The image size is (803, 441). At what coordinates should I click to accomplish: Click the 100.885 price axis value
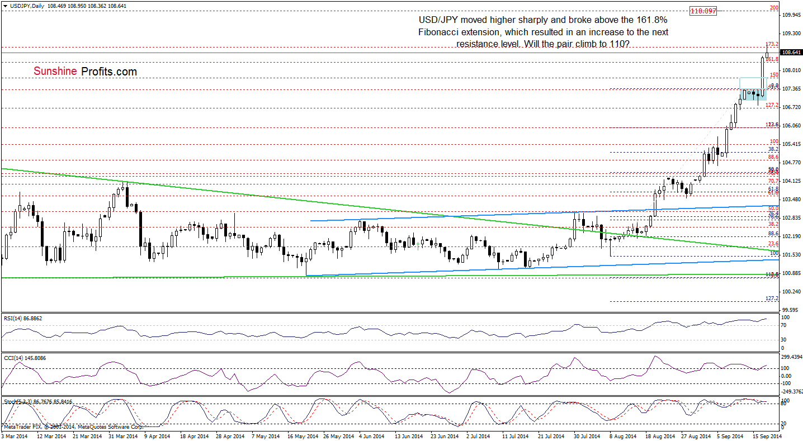pos(791,273)
